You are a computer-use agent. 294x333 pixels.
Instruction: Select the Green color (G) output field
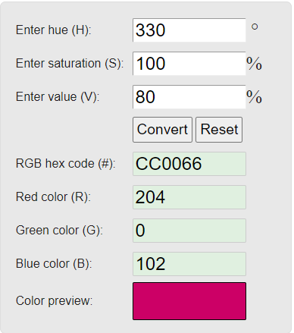coord(189,231)
